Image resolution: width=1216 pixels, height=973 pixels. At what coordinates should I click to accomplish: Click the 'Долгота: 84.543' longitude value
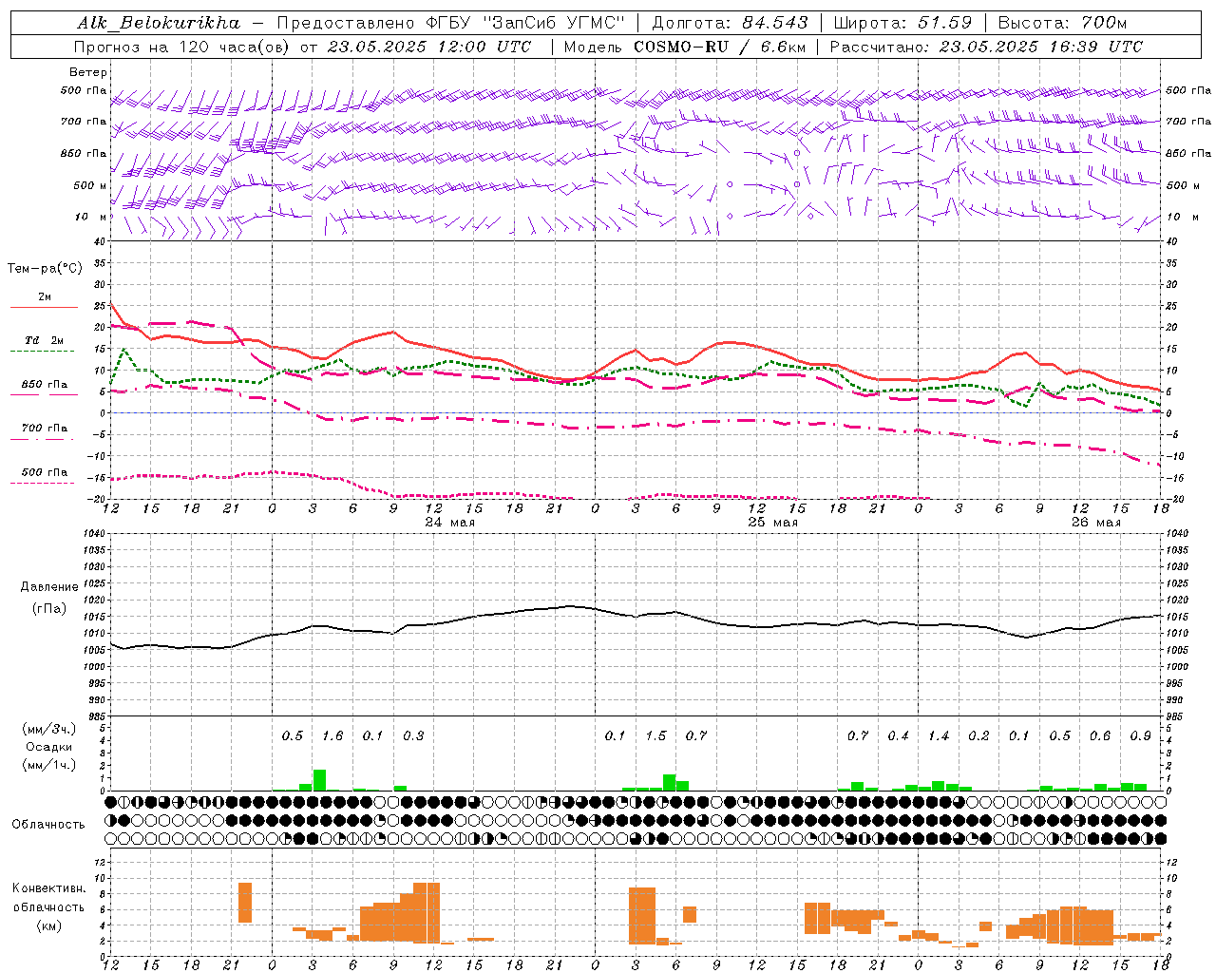[731, 23]
